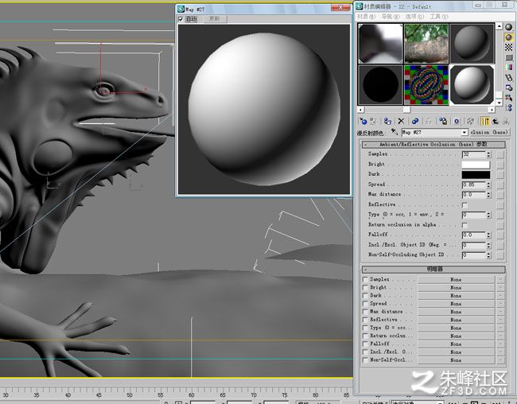Enable the shader list Samples checkbox
The image size is (517, 404).
(x=365, y=279)
